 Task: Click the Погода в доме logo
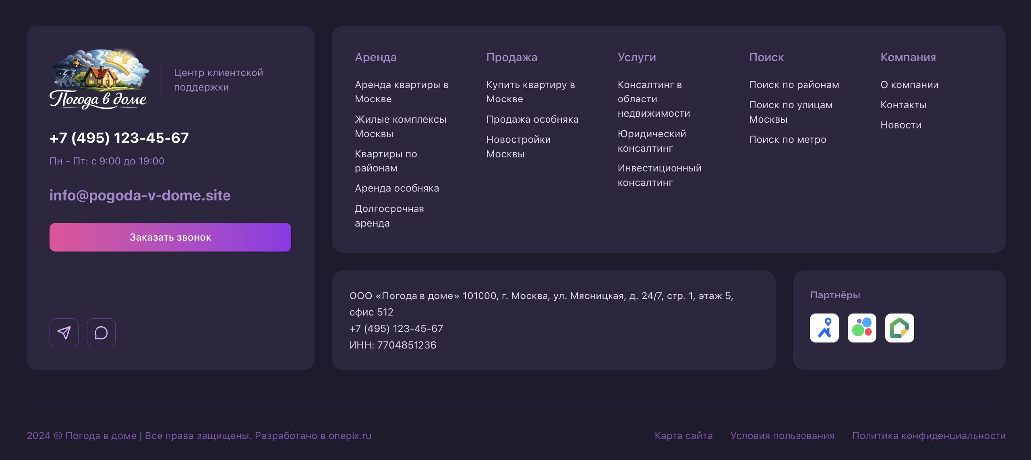99,79
